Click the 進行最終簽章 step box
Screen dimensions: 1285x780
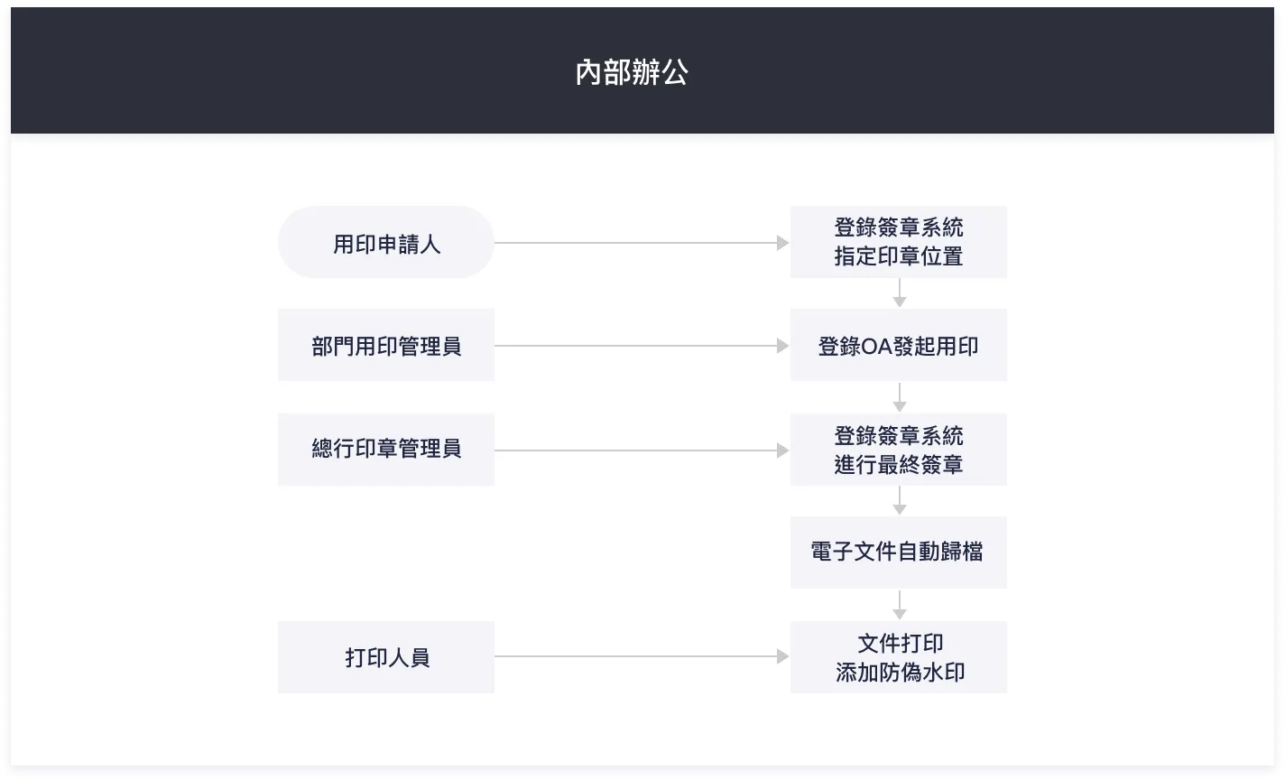tap(898, 450)
